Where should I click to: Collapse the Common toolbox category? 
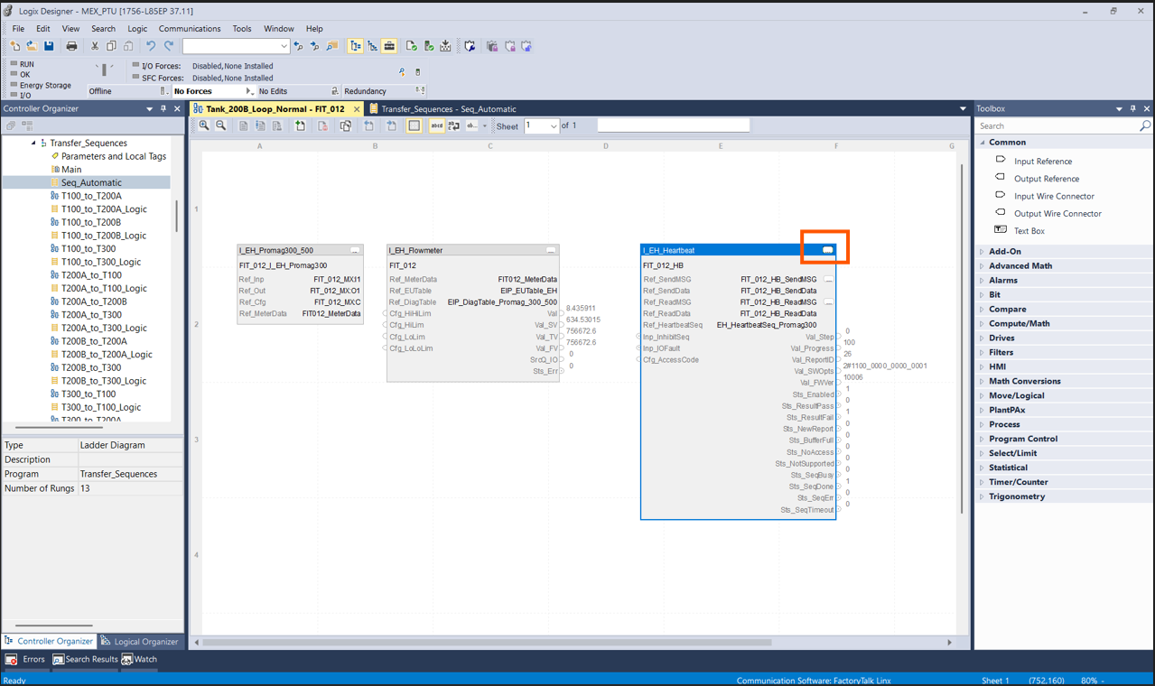click(x=983, y=143)
